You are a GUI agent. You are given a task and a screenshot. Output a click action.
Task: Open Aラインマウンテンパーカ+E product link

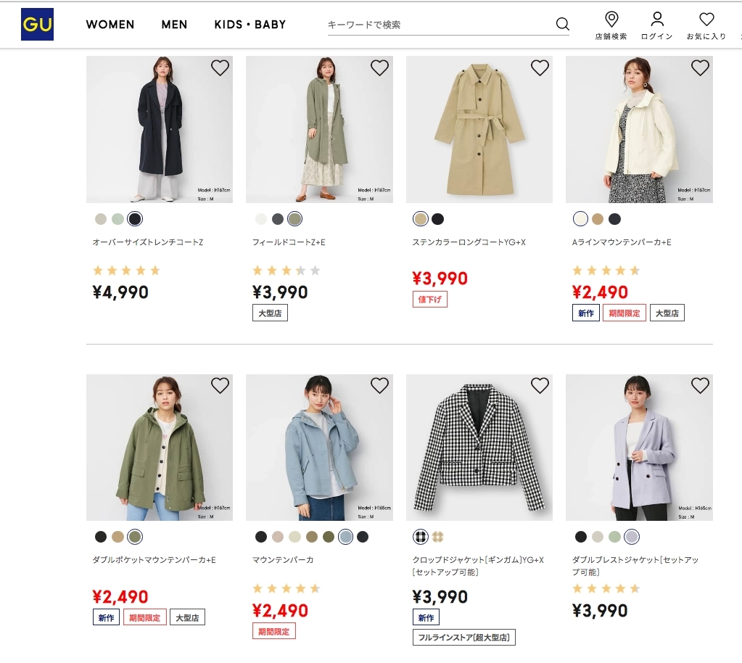click(x=622, y=242)
